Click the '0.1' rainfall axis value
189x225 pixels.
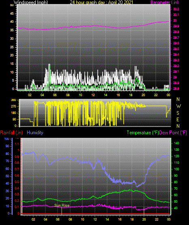click(x=17, y=207)
